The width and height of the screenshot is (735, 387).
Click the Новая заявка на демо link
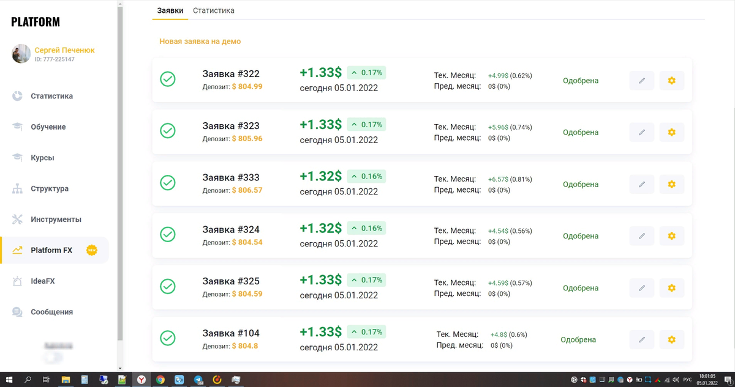point(200,42)
